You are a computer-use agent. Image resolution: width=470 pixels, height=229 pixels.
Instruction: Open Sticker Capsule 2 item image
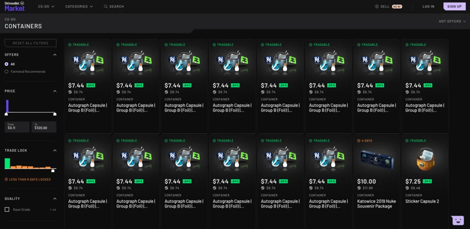(425, 159)
